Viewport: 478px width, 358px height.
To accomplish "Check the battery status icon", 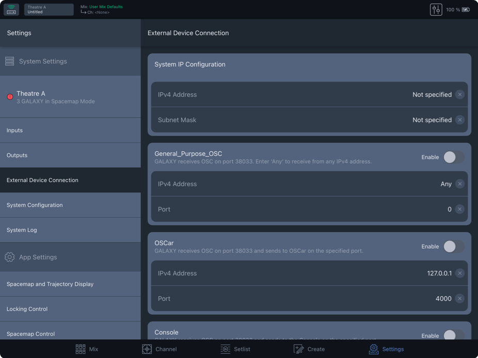I will pos(466,10).
